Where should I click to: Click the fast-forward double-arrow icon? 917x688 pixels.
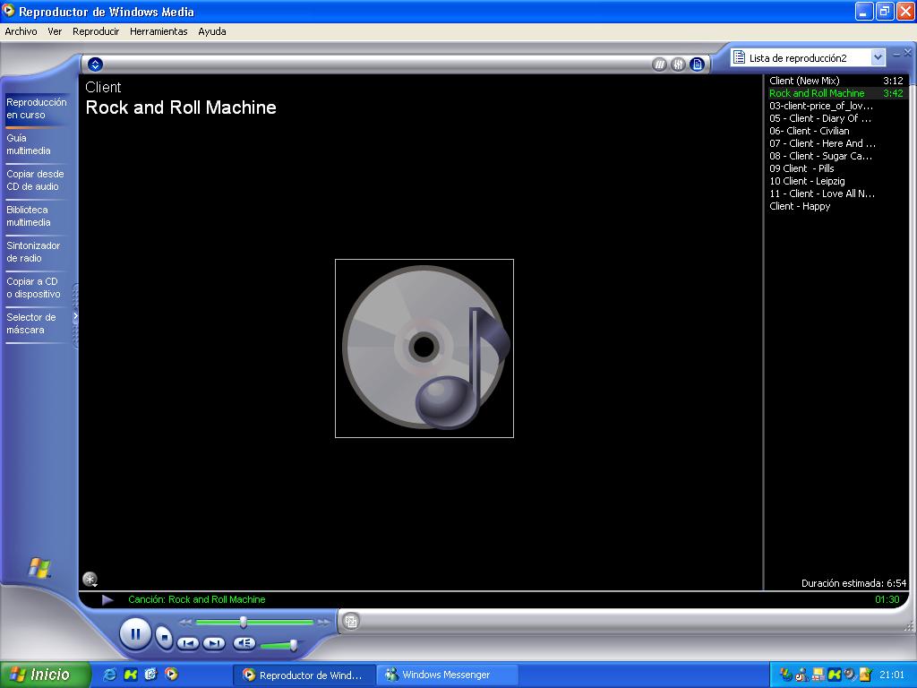322,622
